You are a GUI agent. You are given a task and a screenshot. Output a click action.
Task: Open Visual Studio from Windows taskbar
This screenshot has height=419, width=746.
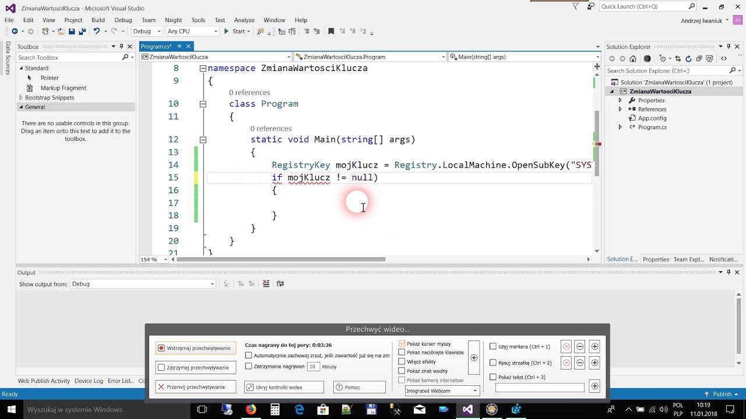[x=467, y=410]
